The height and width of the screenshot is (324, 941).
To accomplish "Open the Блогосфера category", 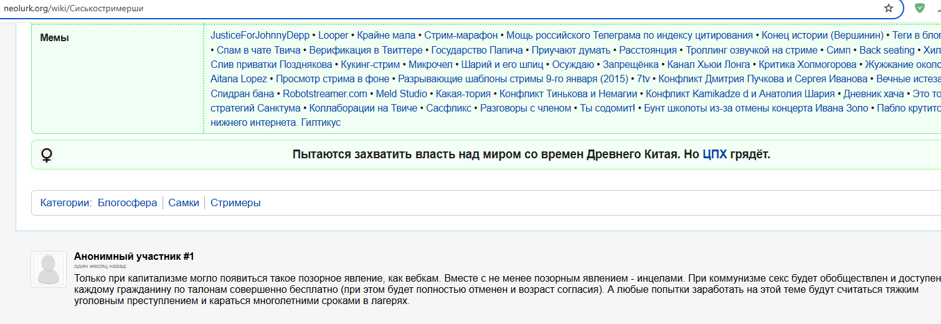I will pos(127,202).
